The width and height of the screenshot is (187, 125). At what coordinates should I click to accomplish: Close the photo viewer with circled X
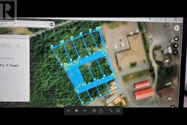[118, 111]
